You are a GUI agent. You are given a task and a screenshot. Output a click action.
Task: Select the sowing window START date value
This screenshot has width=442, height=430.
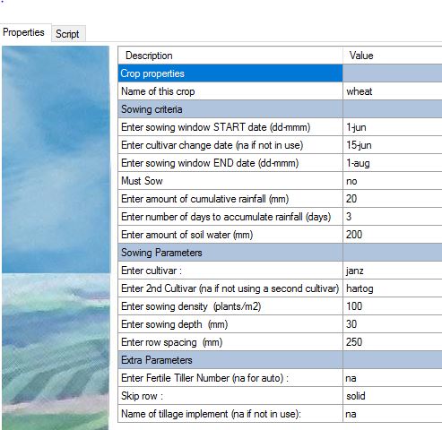tap(393, 127)
